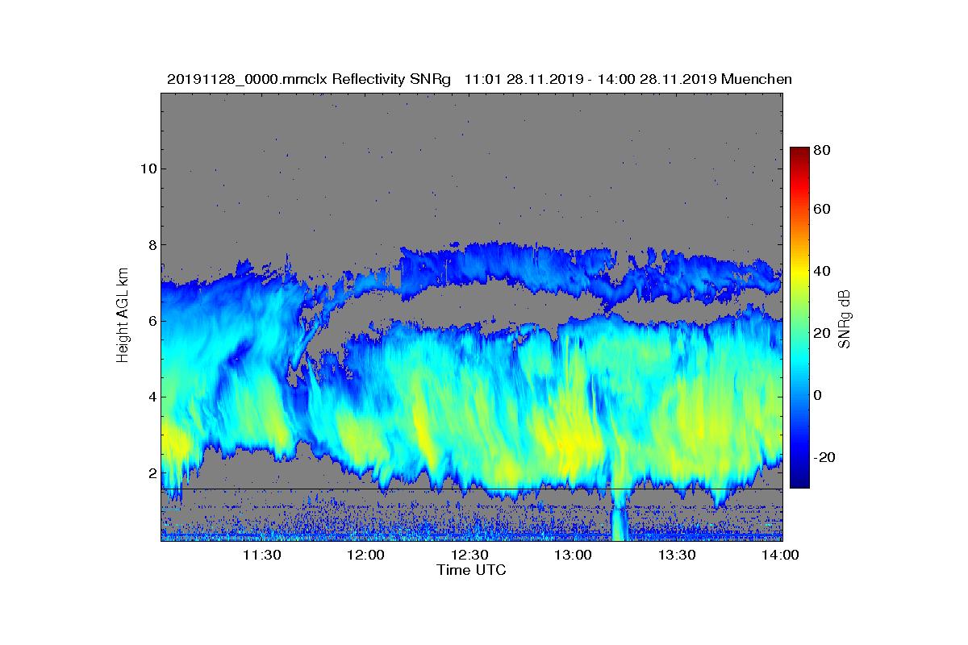
Task: Click the 'Time UTC' x-axis label
Action: 472,570
